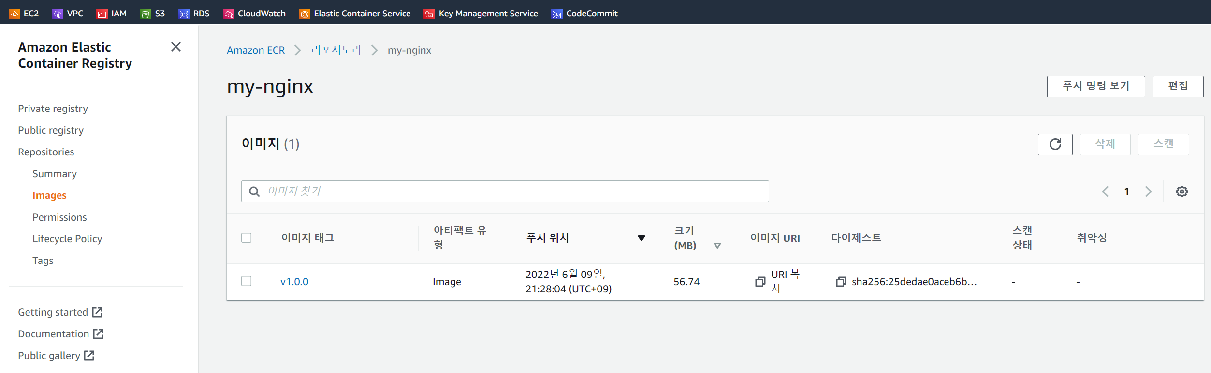
Task: Select Tags in sidebar
Action: pos(43,261)
